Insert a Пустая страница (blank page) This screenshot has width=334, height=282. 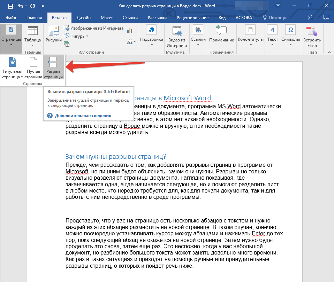click(33, 68)
